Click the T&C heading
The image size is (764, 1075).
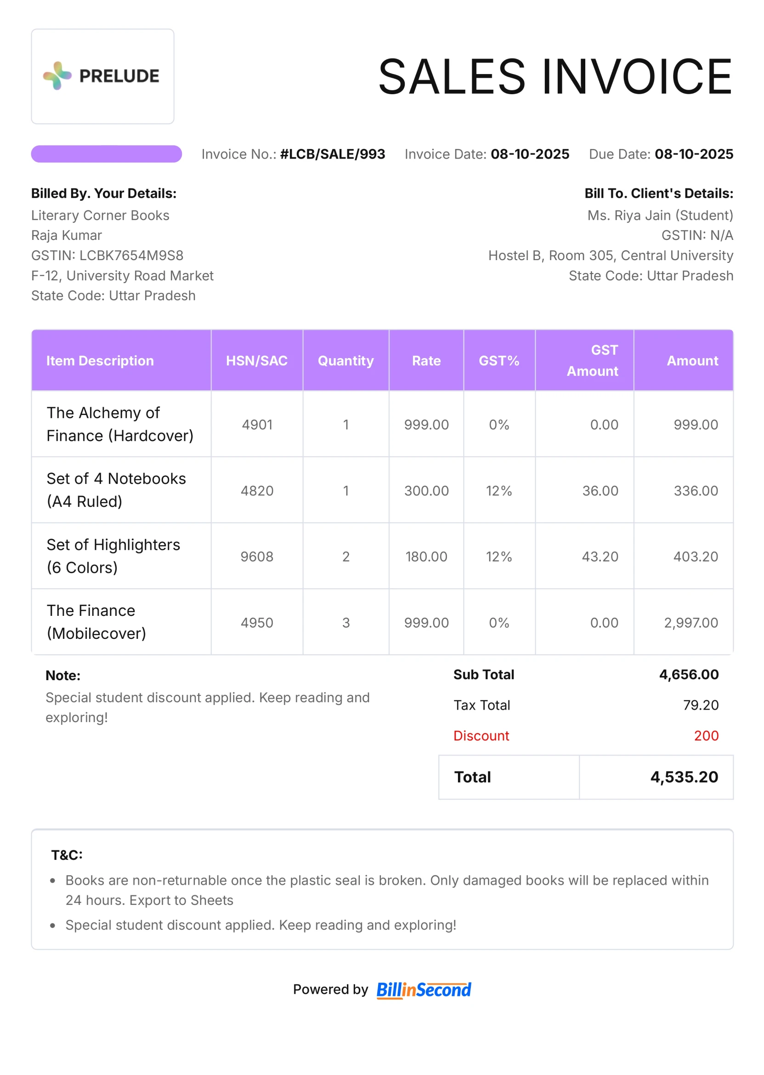point(67,855)
